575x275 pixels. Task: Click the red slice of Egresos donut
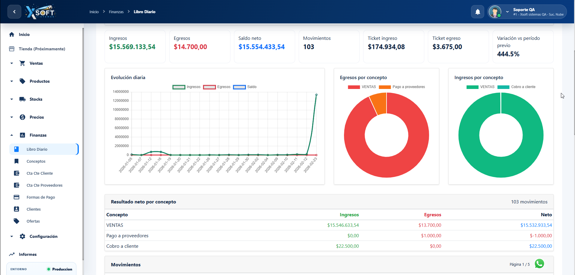(x=387, y=167)
